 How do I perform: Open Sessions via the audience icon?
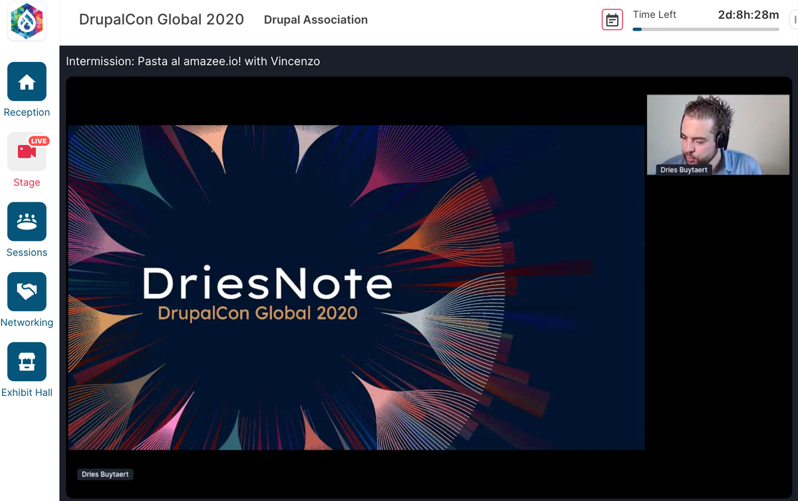(x=27, y=222)
